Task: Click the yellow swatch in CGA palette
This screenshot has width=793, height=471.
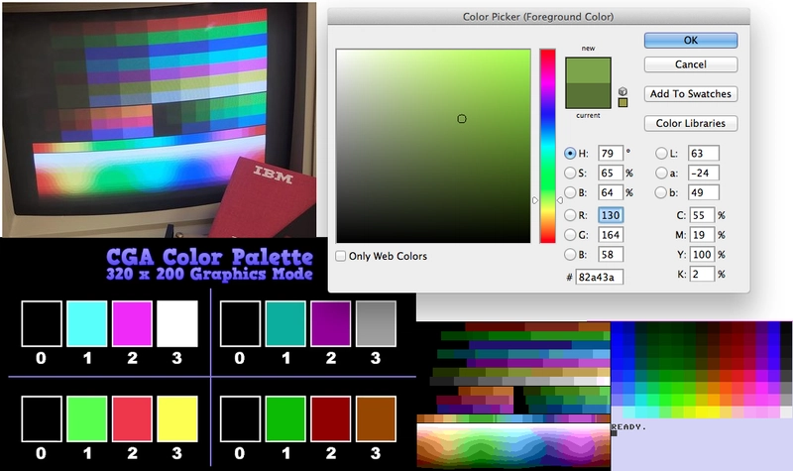Action: coord(177,418)
